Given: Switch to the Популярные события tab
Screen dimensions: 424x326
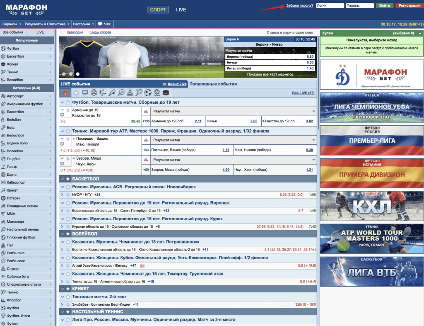Looking at the screenshot, I should click(213, 84).
